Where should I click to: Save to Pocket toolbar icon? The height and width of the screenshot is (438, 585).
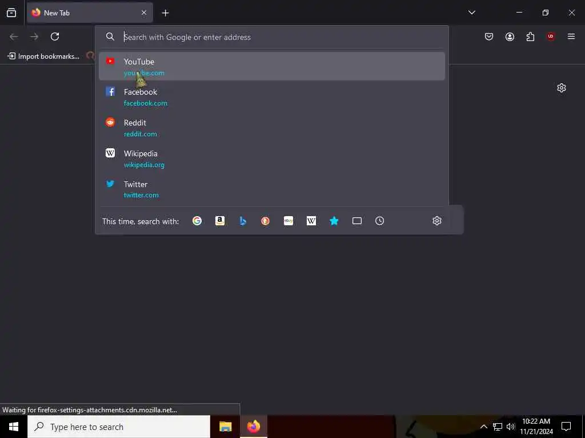[x=489, y=36]
